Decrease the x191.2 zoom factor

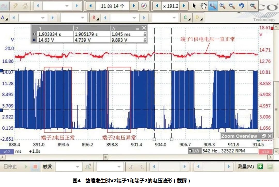point(157,6)
